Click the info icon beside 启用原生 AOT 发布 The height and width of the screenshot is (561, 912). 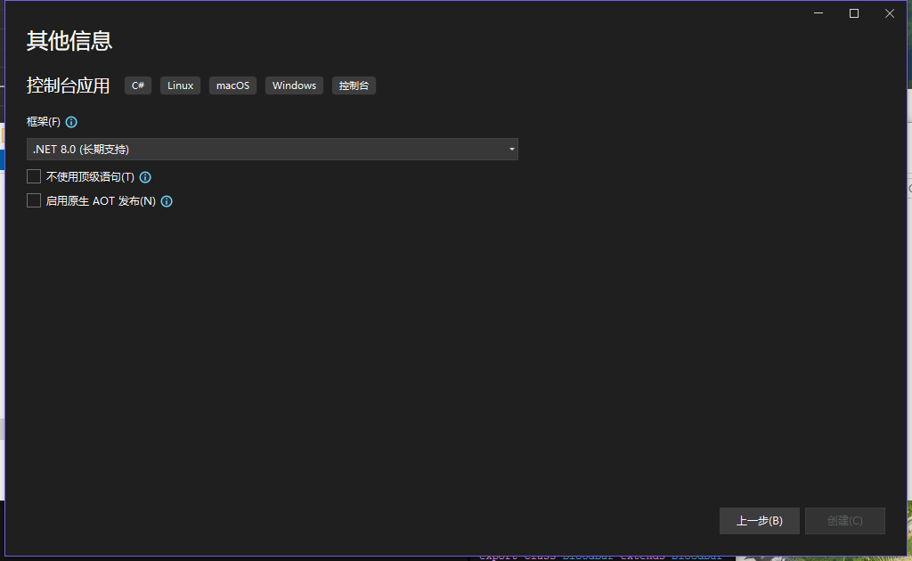click(x=167, y=201)
